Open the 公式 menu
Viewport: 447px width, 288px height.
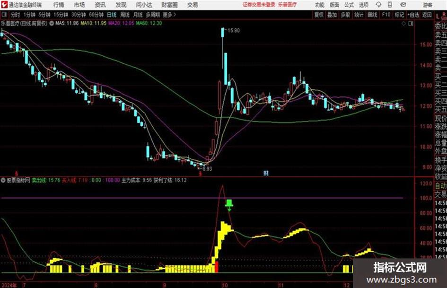349,5
